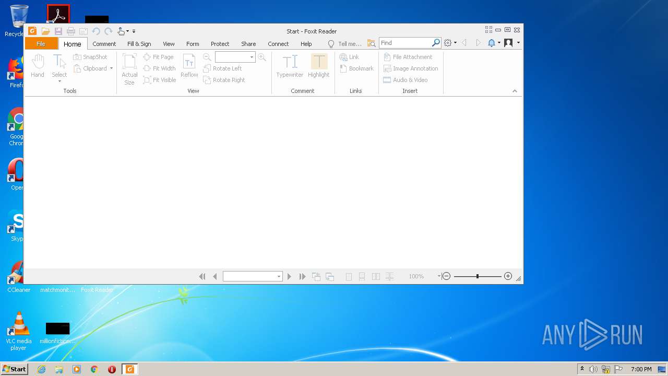This screenshot has width=668, height=376.
Task: Go to previous page arrow in status bar
Action: pos(215,276)
